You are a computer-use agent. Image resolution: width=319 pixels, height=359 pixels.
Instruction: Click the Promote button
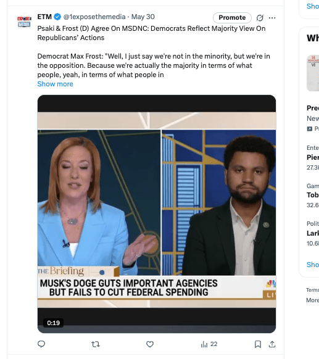[232, 18]
